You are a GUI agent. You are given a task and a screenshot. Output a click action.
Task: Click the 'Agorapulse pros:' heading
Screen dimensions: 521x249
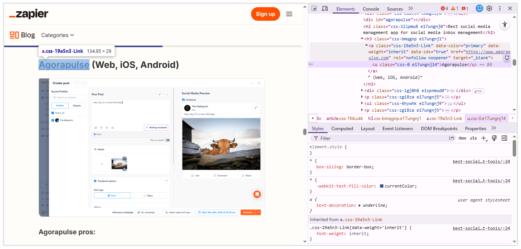pos(67,232)
